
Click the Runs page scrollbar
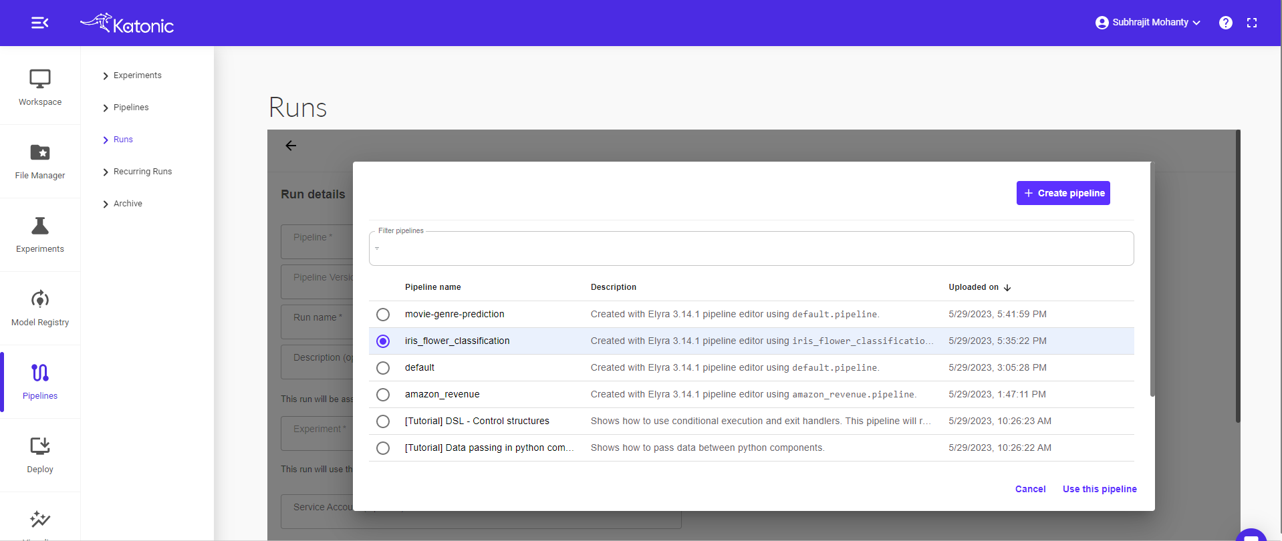point(1238,276)
